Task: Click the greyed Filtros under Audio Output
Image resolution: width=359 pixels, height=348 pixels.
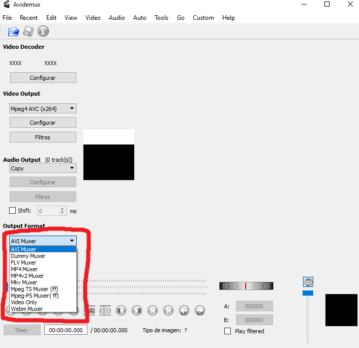Action: coord(43,196)
